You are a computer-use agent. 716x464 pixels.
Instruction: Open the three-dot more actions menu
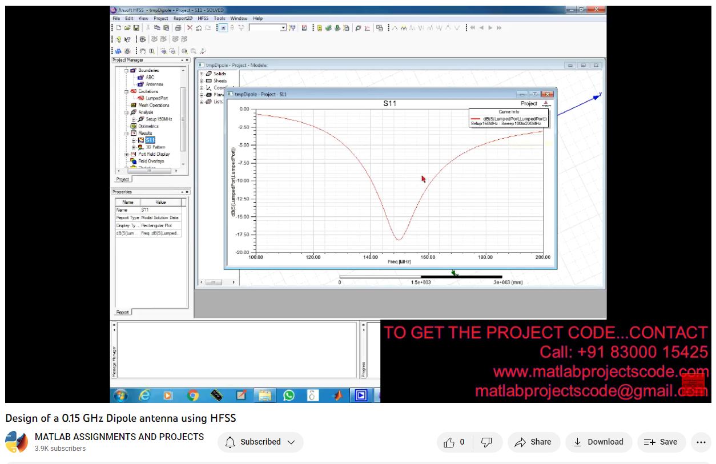point(701,442)
